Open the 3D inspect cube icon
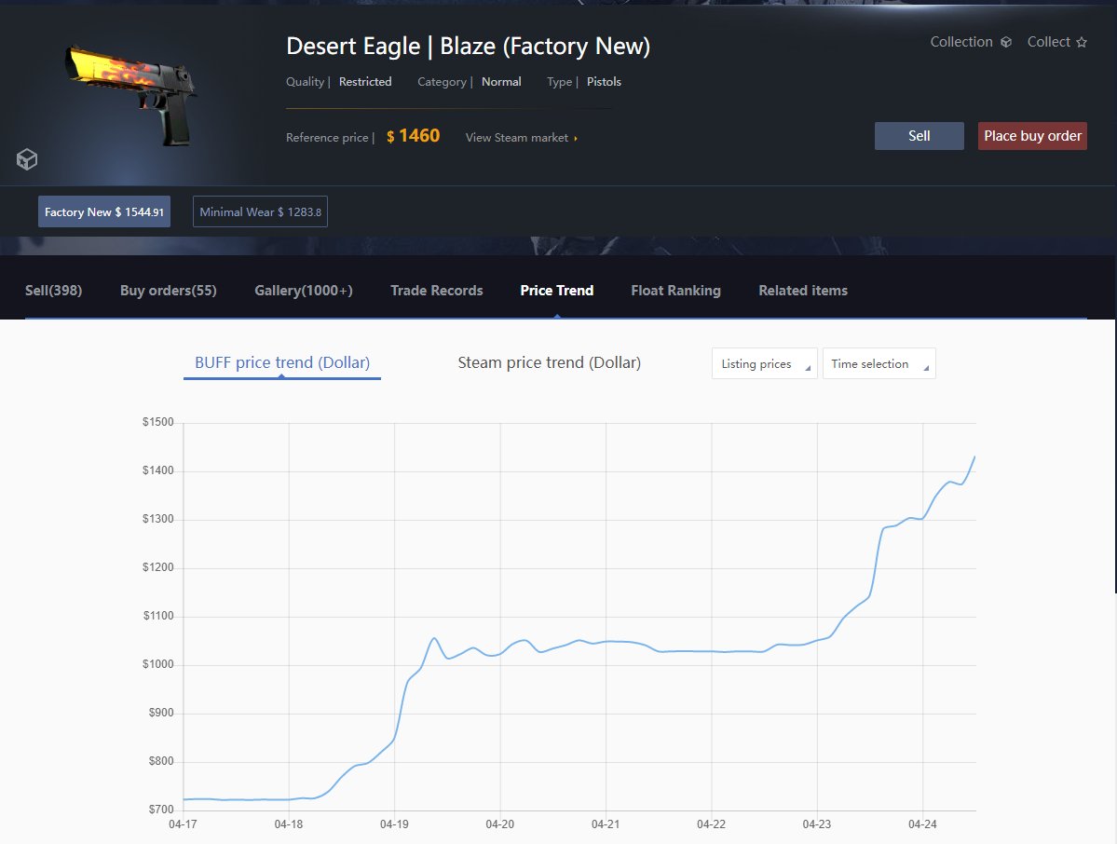 coord(27,158)
